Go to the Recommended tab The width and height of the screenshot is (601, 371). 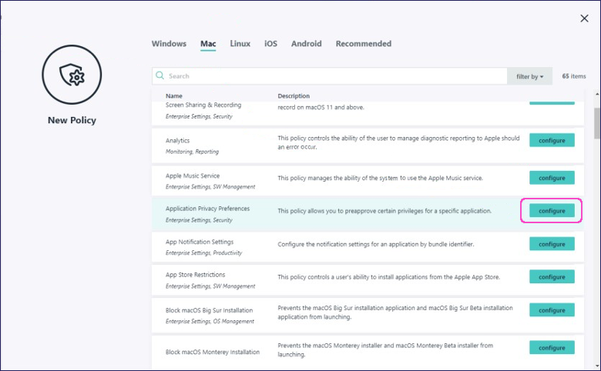point(363,44)
